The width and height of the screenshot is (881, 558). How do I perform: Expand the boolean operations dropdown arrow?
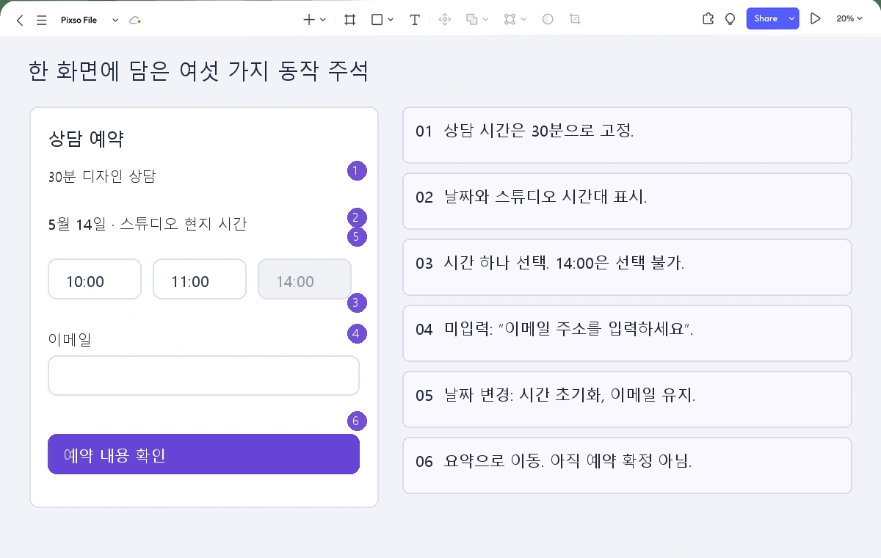[x=523, y=20]
